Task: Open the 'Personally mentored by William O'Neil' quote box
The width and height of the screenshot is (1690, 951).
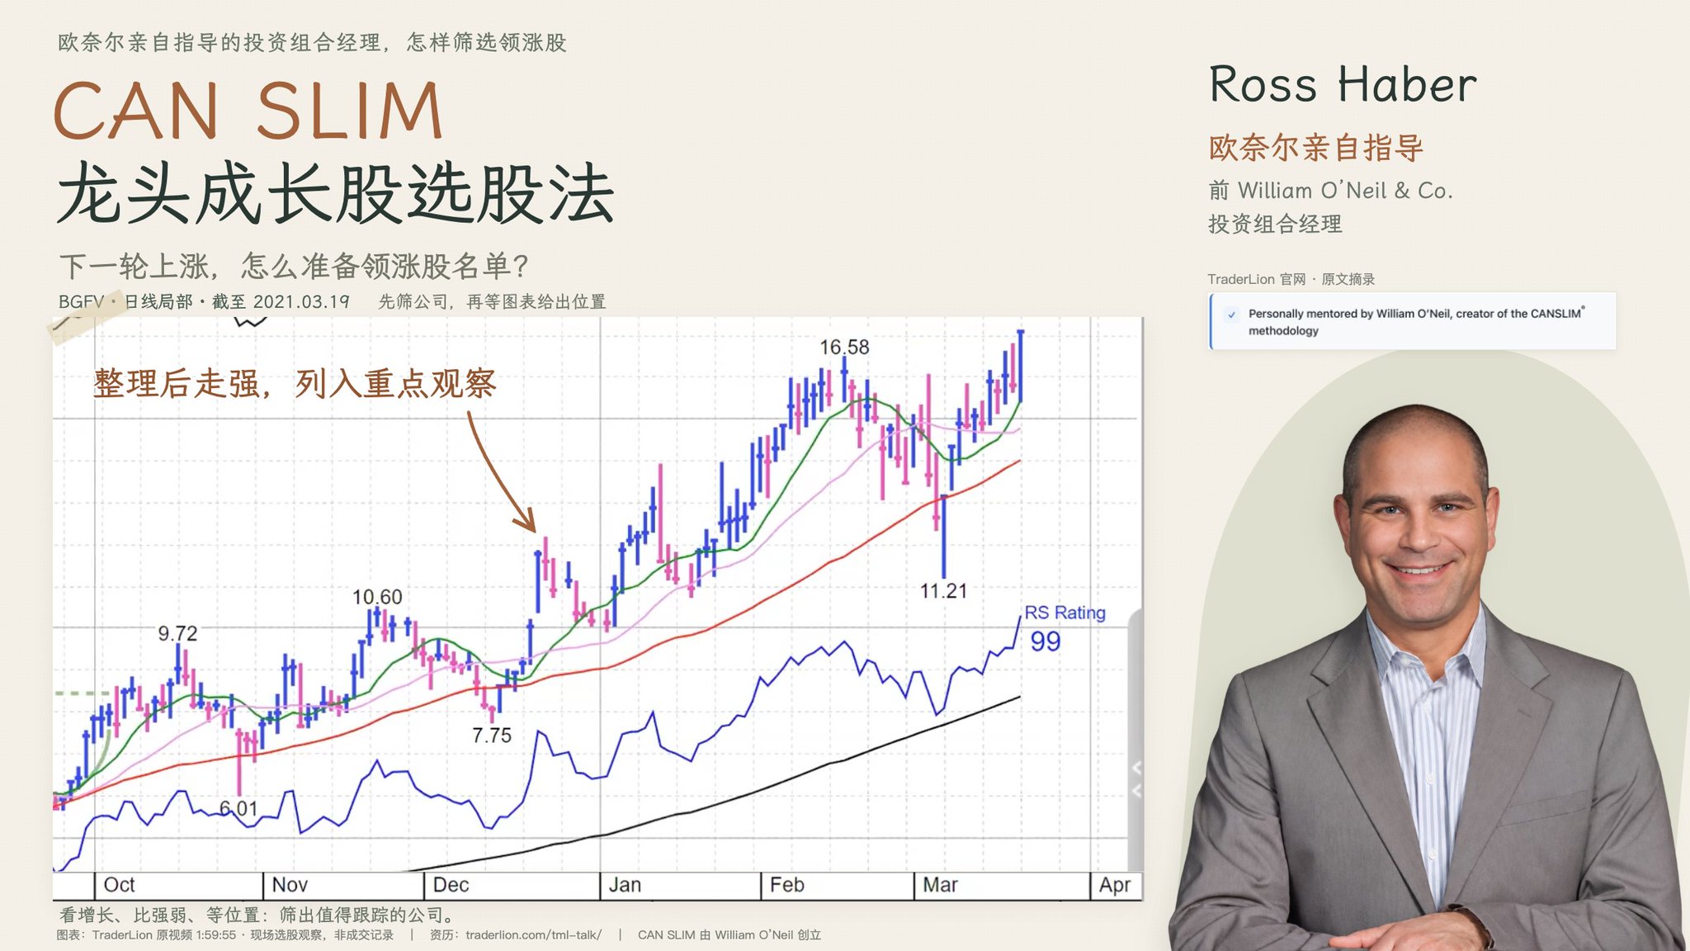Action: pos(1412,321)
